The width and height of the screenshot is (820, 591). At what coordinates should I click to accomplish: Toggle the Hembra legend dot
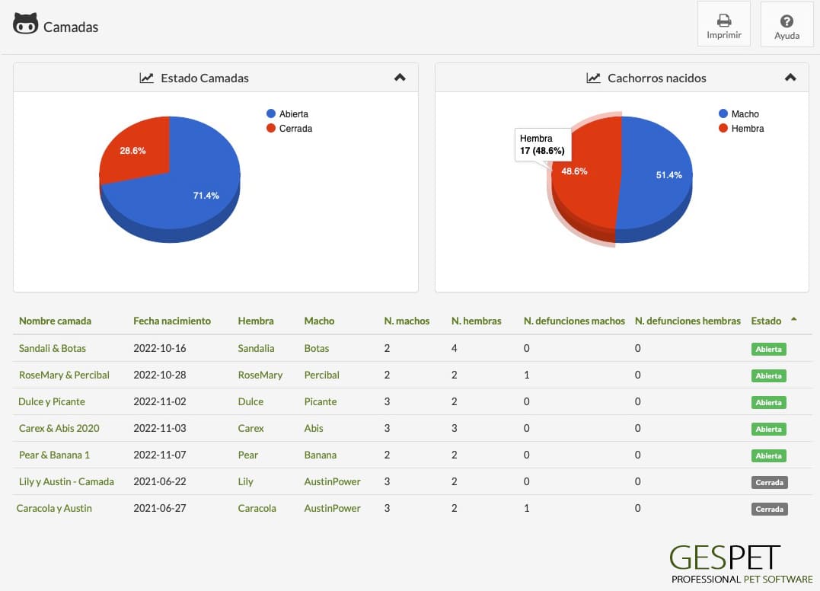tap(723, 128)
